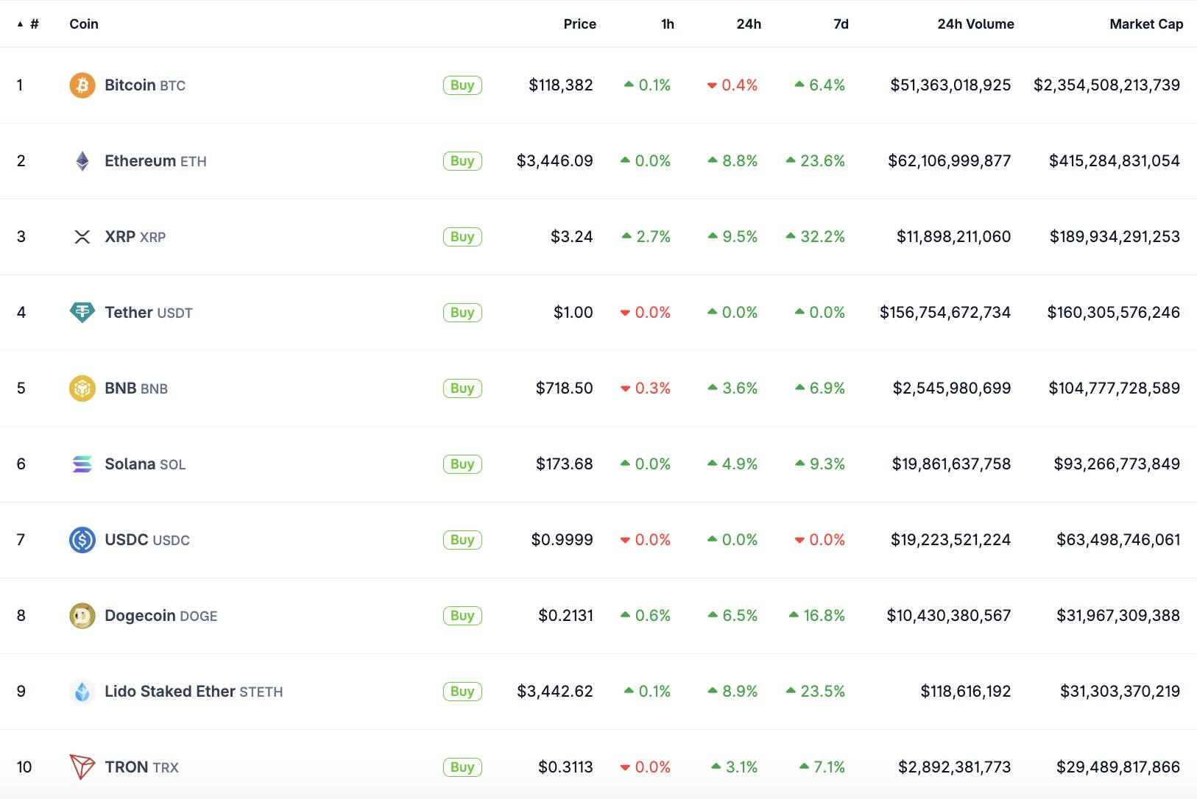Open the TRON TRX coin link

tap(142, 767)
